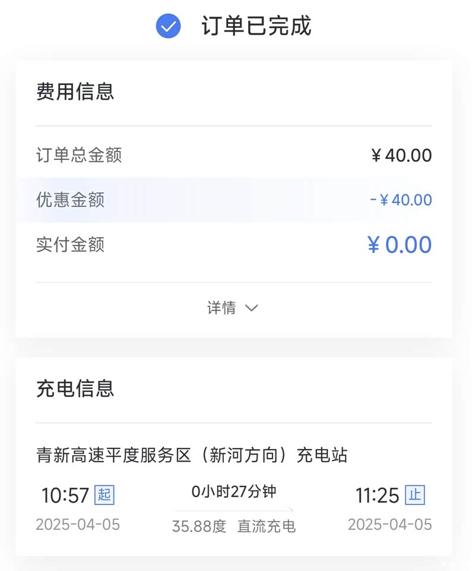
Task: Click the 11:25 end time
Action: point(378,495)
